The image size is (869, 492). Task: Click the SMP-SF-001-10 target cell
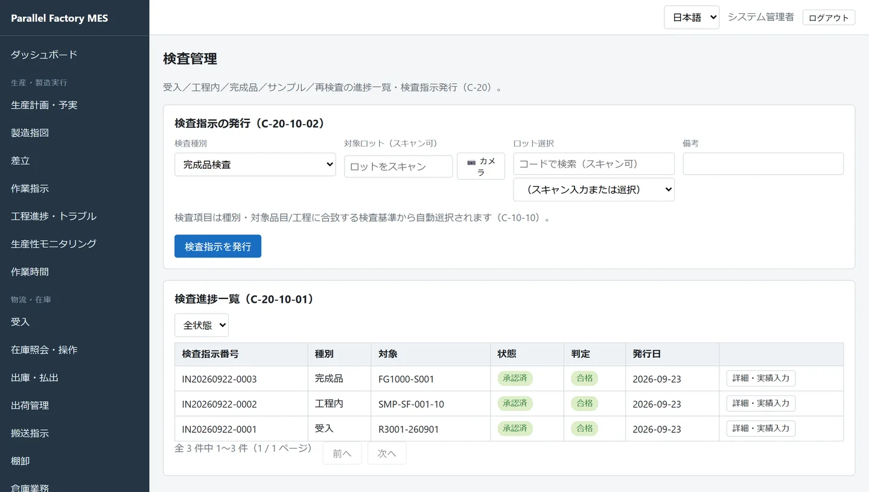(431, 404)
